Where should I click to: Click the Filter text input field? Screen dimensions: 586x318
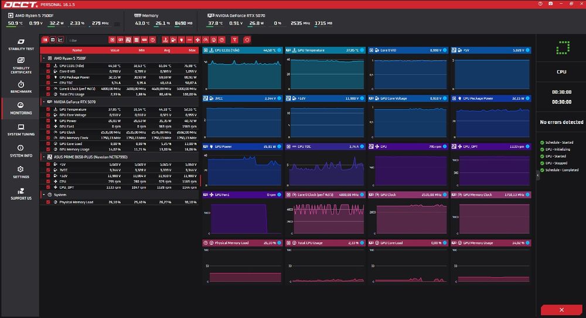click(87, 40)
